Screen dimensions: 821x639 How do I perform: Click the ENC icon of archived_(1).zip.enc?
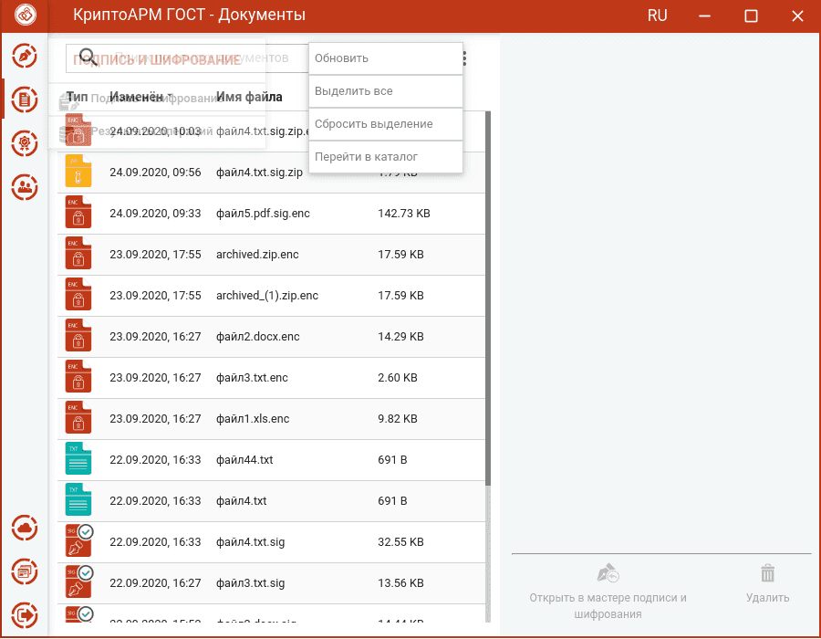pyautogui.click(x=78, y=294)
